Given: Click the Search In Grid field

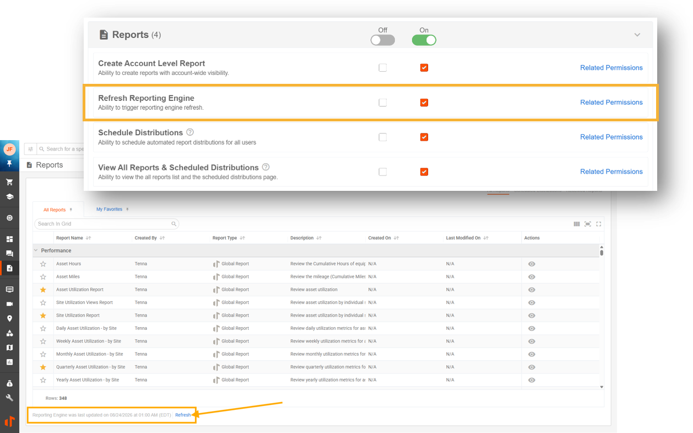Looking at the screenshot, I should pos(107,224).
